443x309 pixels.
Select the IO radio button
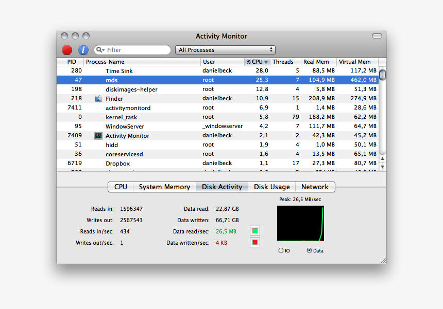point(281,250)
